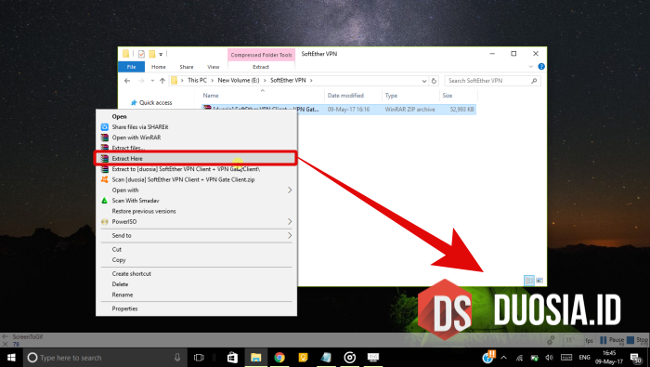Go up one folder level arrow
Screen dimensions: 650x367
click(x=162, y=81)
